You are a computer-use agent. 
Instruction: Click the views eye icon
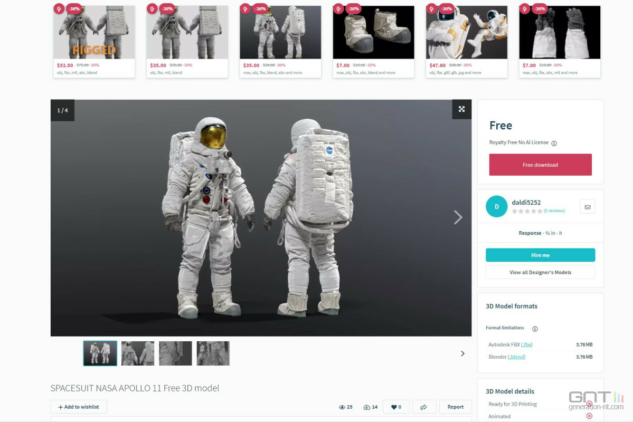(x=342, y=407)
